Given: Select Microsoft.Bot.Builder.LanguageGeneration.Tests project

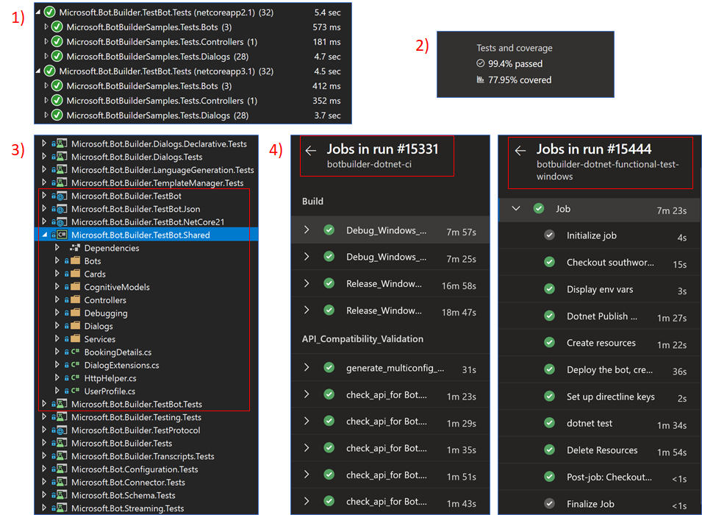Looking at the screenshot, I should tap(162, 170).
